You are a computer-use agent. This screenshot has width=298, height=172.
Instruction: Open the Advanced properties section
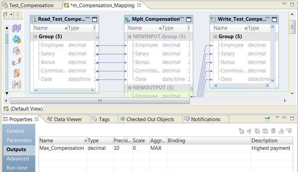pos(18,159)
